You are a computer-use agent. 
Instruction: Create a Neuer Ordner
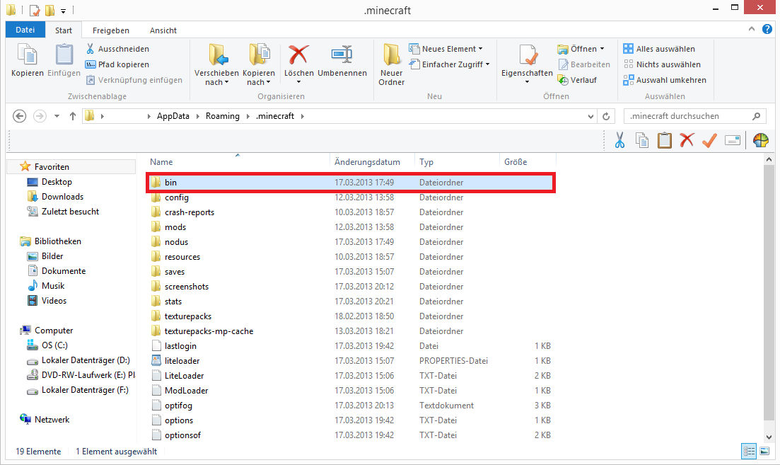click(392, 65)
